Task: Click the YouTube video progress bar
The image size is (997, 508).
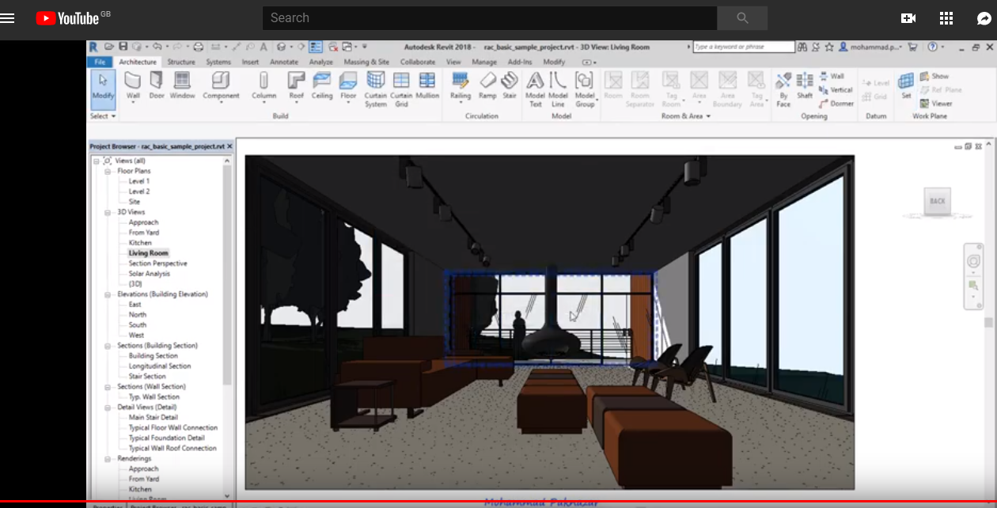Action: pyautogui.click(x=498, y=502)
